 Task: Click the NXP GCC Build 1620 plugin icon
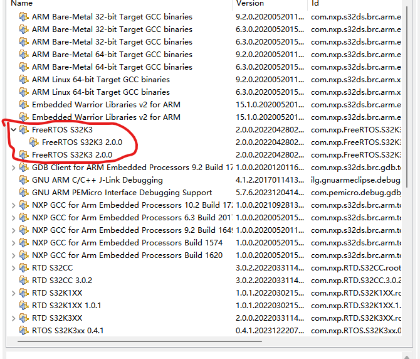[x=24, y=255]
